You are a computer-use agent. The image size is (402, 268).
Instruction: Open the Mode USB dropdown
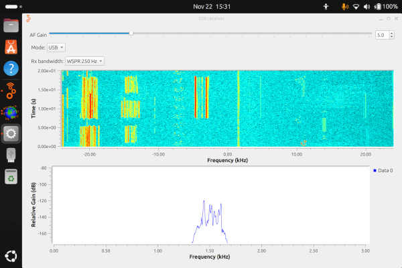coord(56,48)
